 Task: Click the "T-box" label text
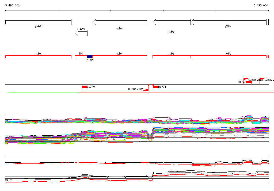pyautogui.click(x=81, y=29)
